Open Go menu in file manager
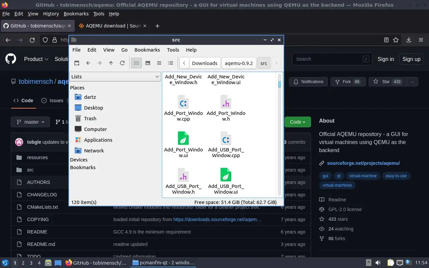Viewport: 429px width, 268px height. (x=124, y=50)
